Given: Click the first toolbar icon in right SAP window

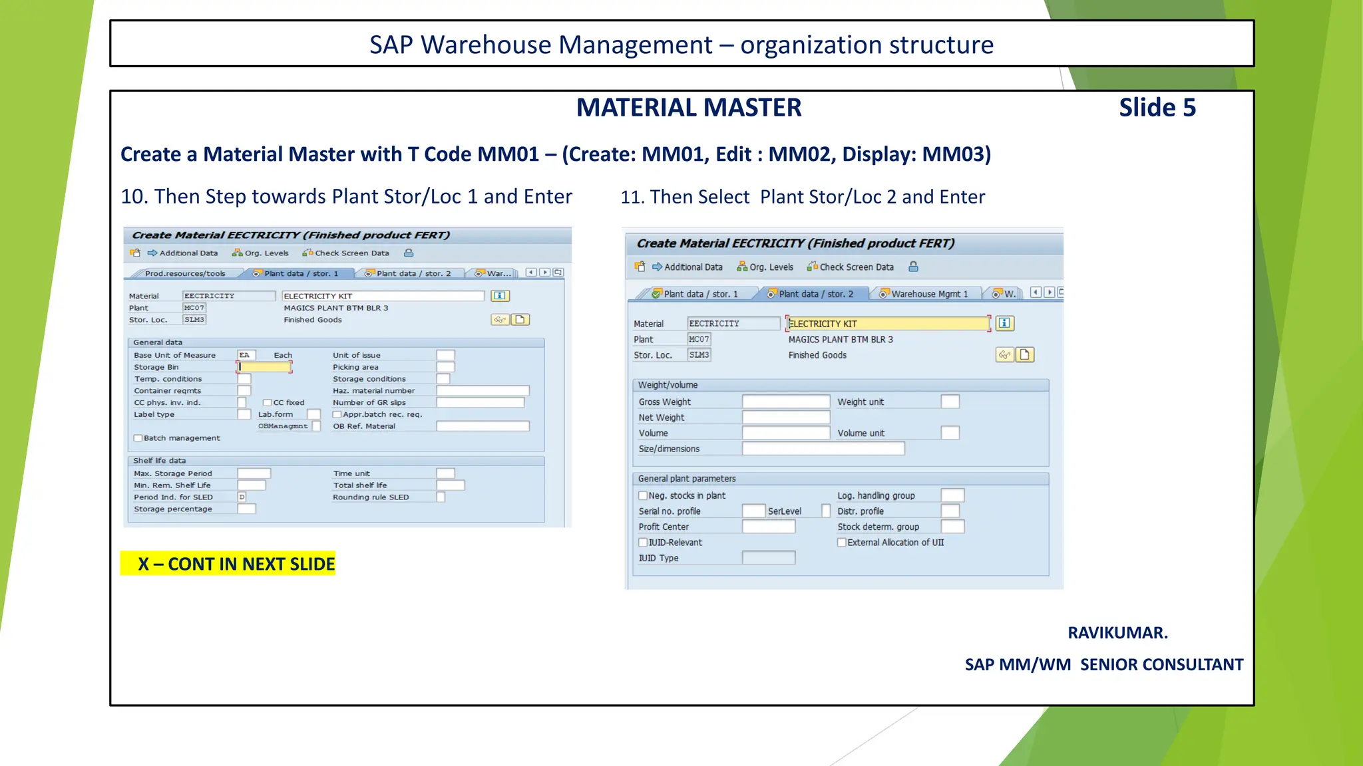Looking at the screenshot, I should (x=640, y=267).
